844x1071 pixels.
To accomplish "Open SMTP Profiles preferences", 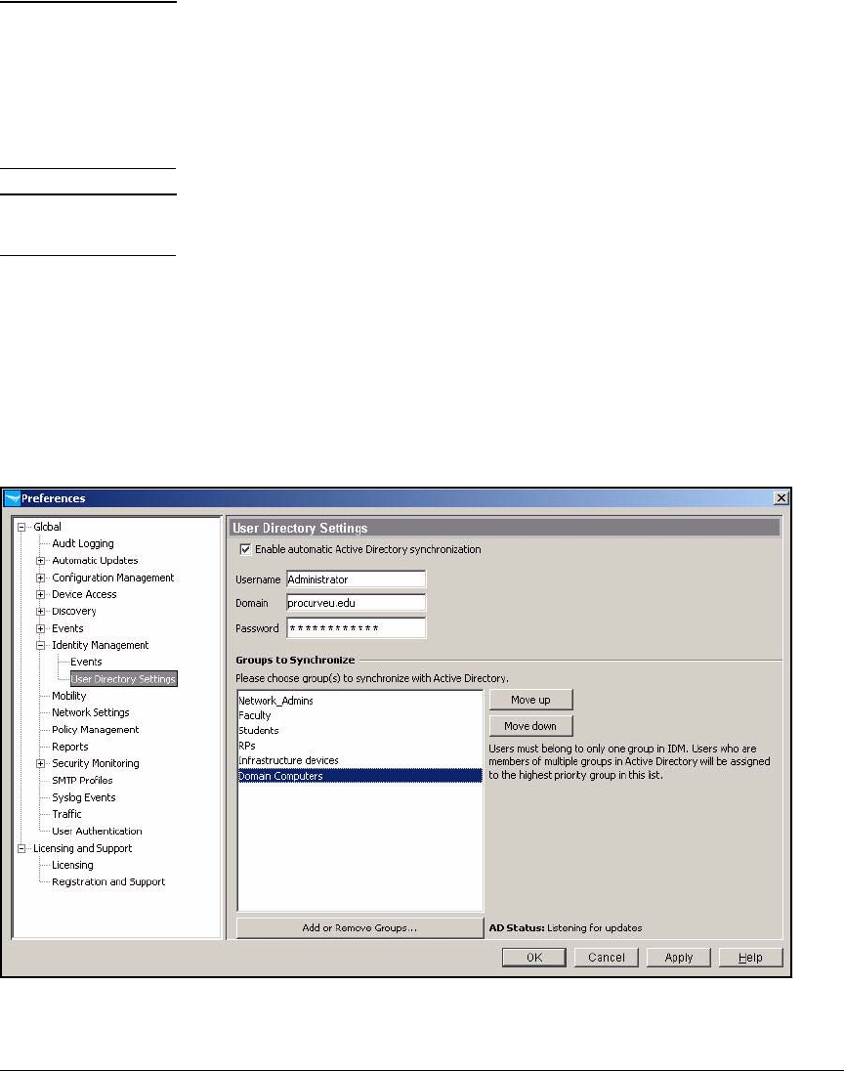I will tap(82, 780).
